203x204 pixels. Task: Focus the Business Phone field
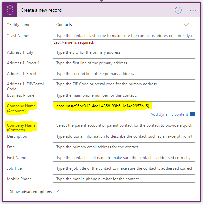coord(124,95)
